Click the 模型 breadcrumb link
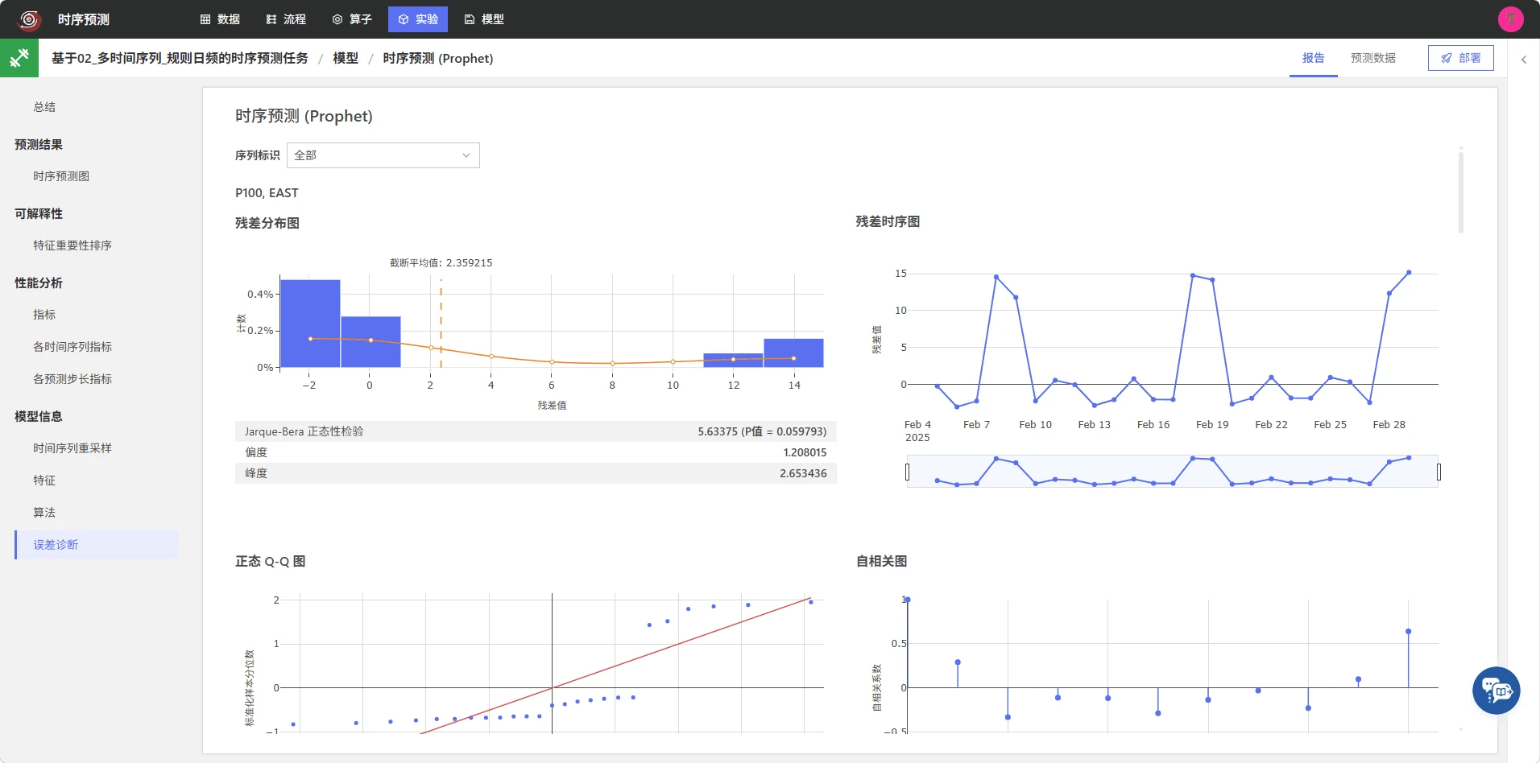Viewport: 1540px width, 763px height. [346, 58]
